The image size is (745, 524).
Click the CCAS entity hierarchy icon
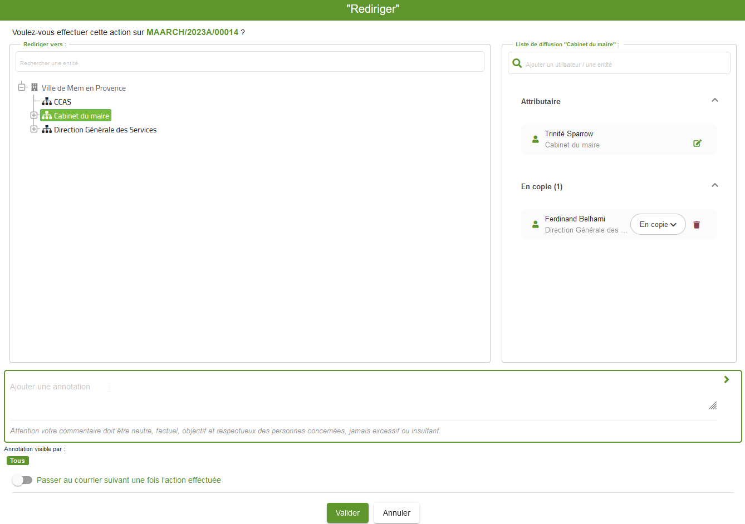pyautogui.click(x=47, y=102)
